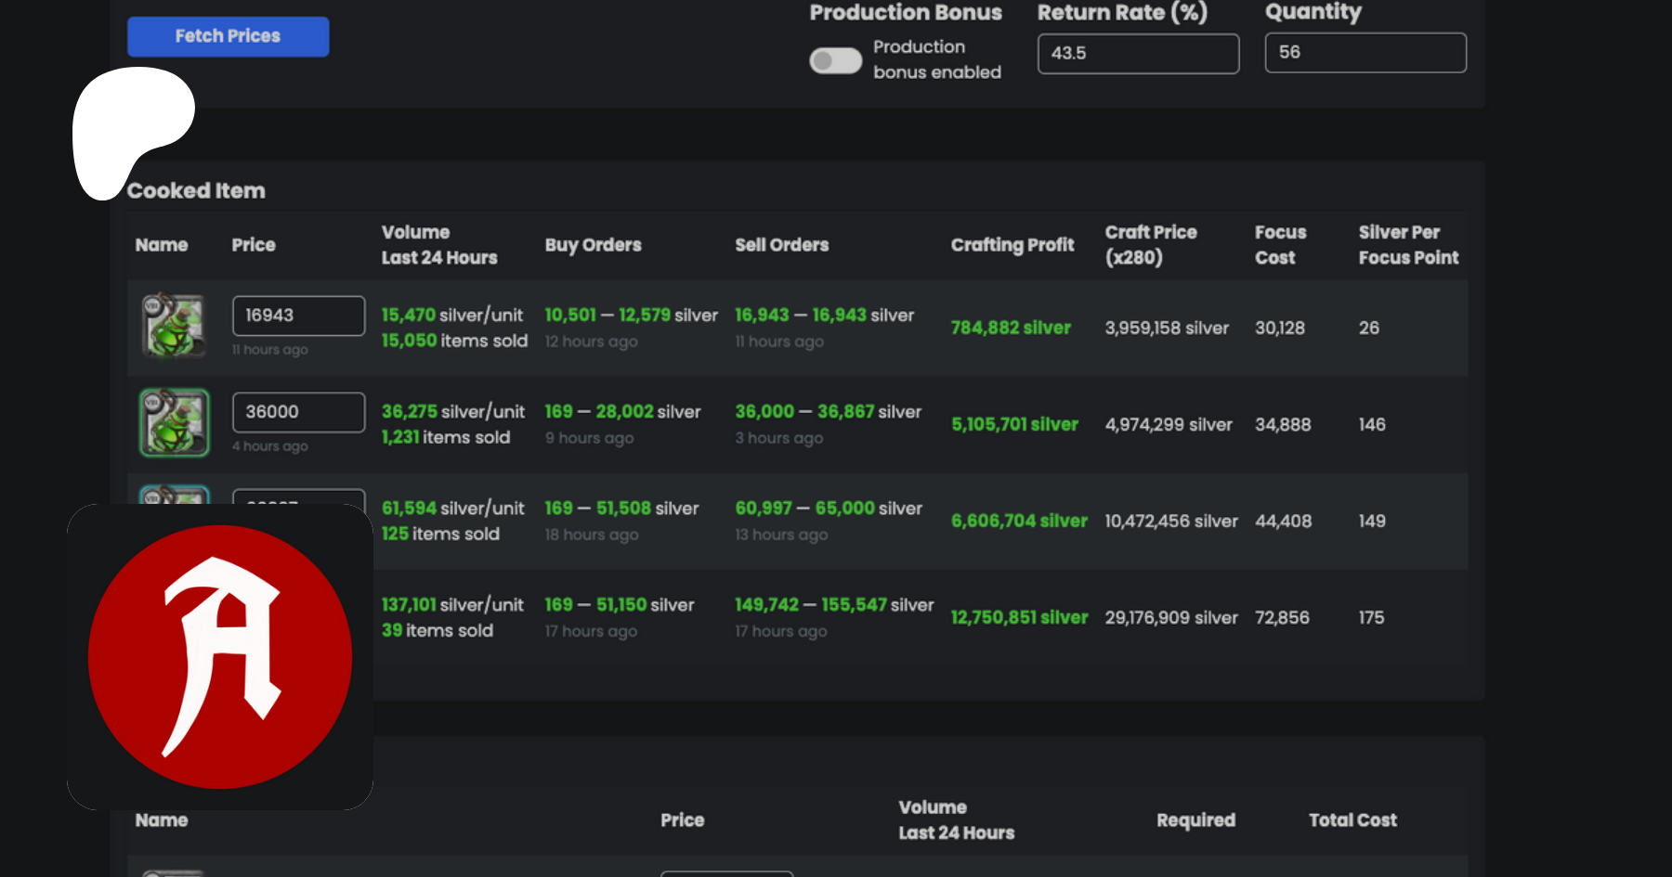This screenshot has width=1672, height=877.
Task: Click the Silver Per Focus Point header
Action: click(1407, 245)
